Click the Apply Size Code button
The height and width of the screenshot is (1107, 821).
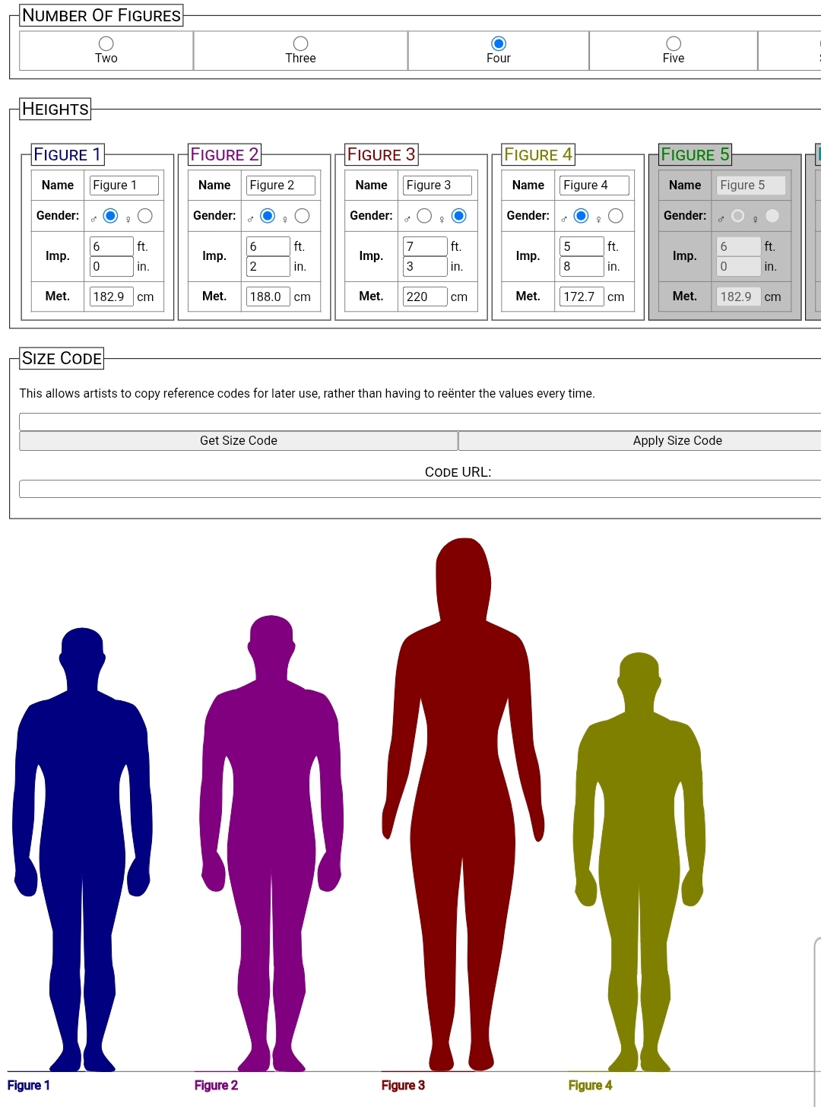pos(640,441)
